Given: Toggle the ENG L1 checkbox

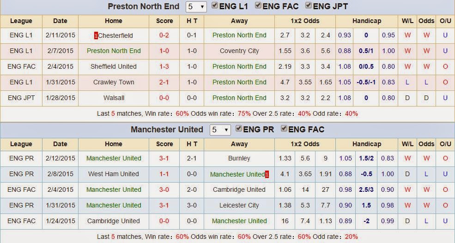Looking at the screenshot, I should tap(215, 6).
